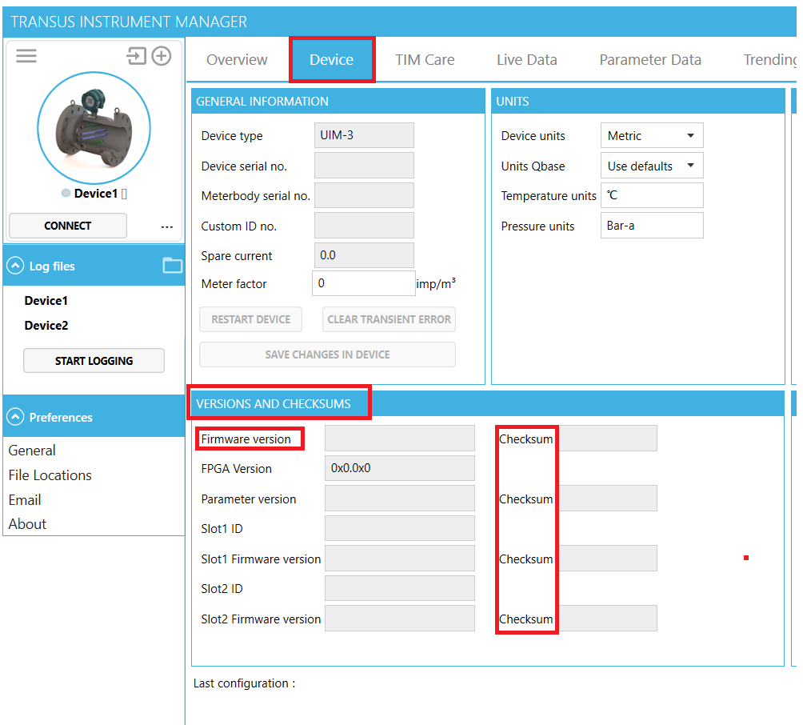
Task: Click the Firmware version checksum field
Action: point(607,438)
